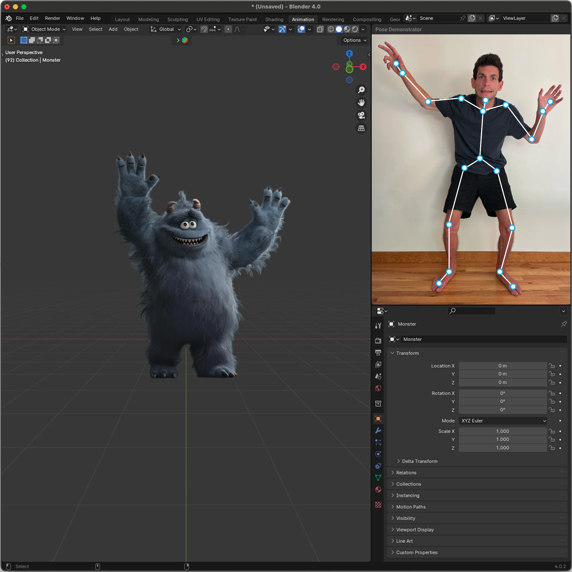Switch to the Shading workspace tab
Screen dimensions: 572x572
click(x=274, y=19)
